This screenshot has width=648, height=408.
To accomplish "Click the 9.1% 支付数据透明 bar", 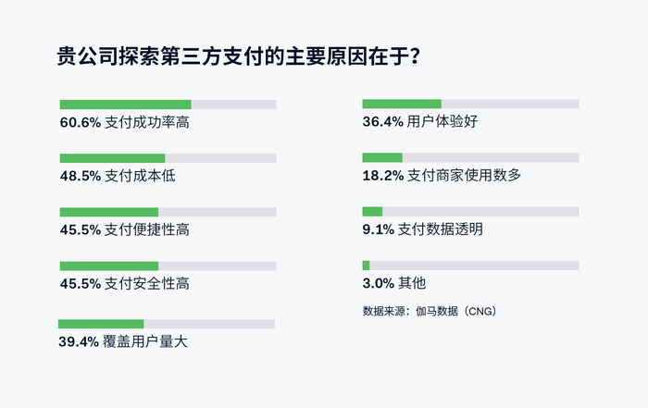I will point(470,212).
